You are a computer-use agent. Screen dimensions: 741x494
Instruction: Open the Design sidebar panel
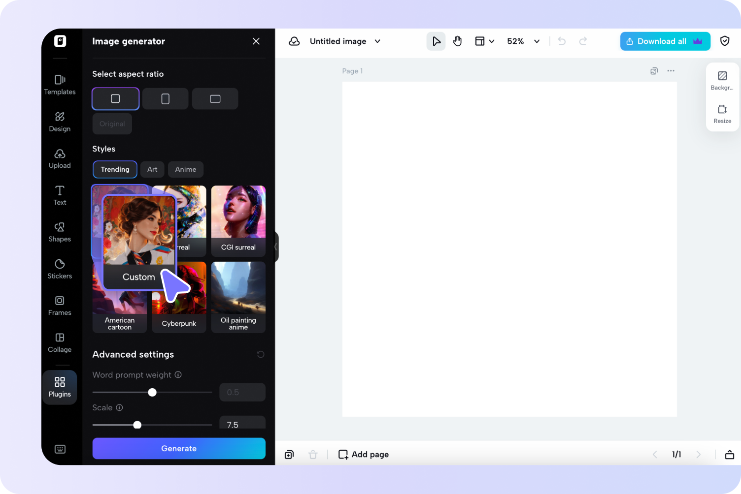60,122
